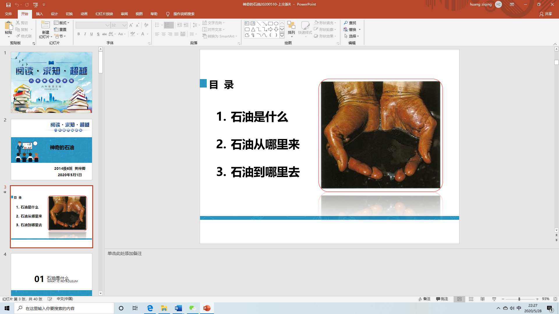Toggle the Notes (备注) pane

pos(424,299)
